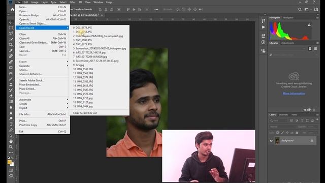
Task: Switch to the Adjustments tab
Action: click(287, 43)
